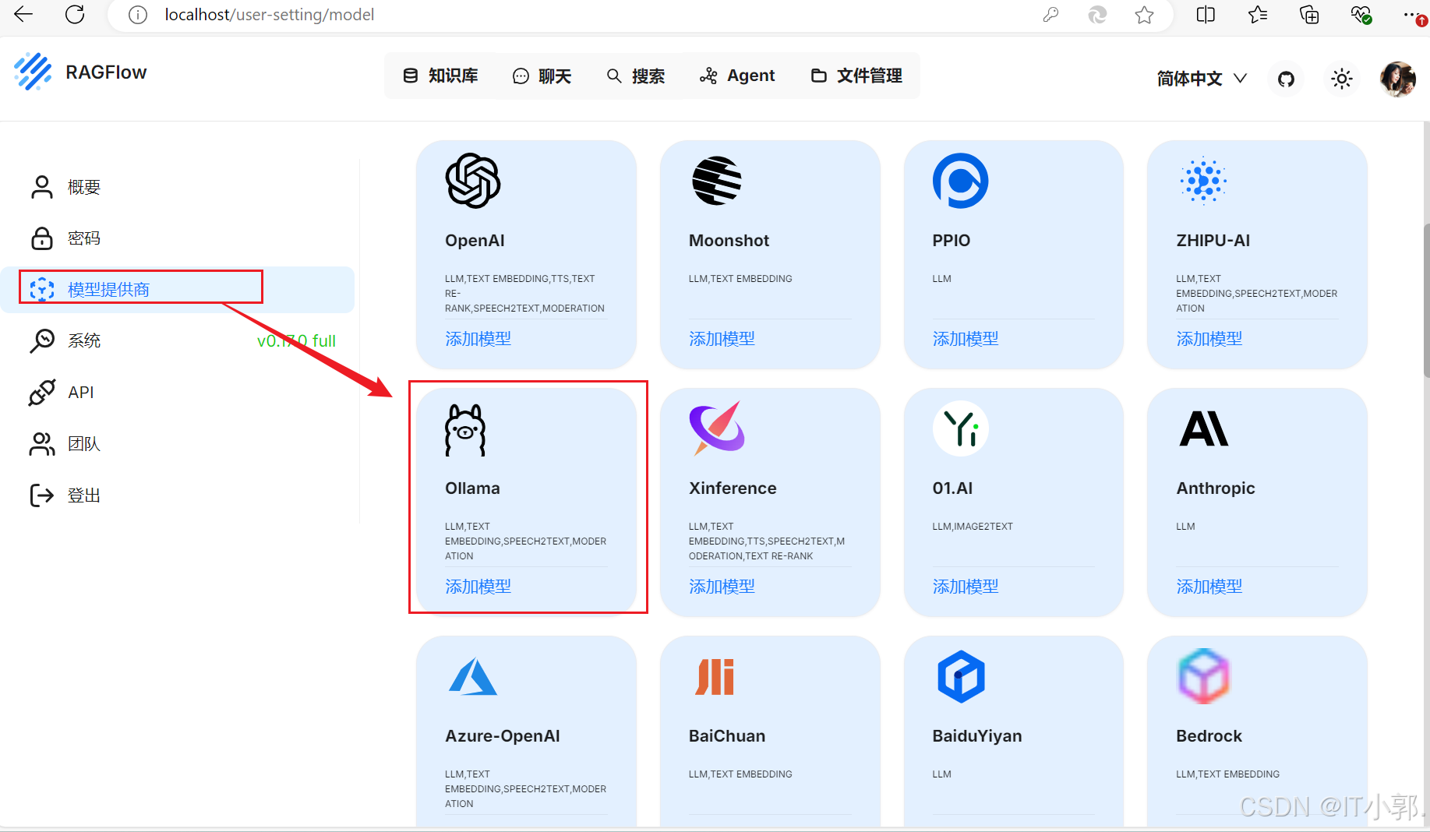Click 添加模型 under Xinference

pos(722,587)
